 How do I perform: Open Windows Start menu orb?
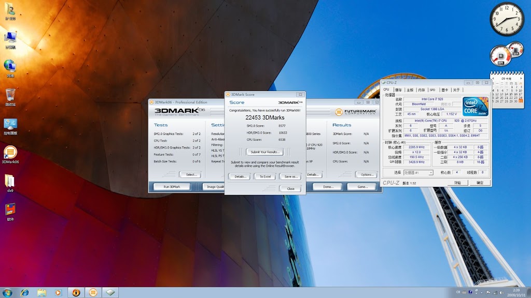pyautogui.click(x=8, y=292)
